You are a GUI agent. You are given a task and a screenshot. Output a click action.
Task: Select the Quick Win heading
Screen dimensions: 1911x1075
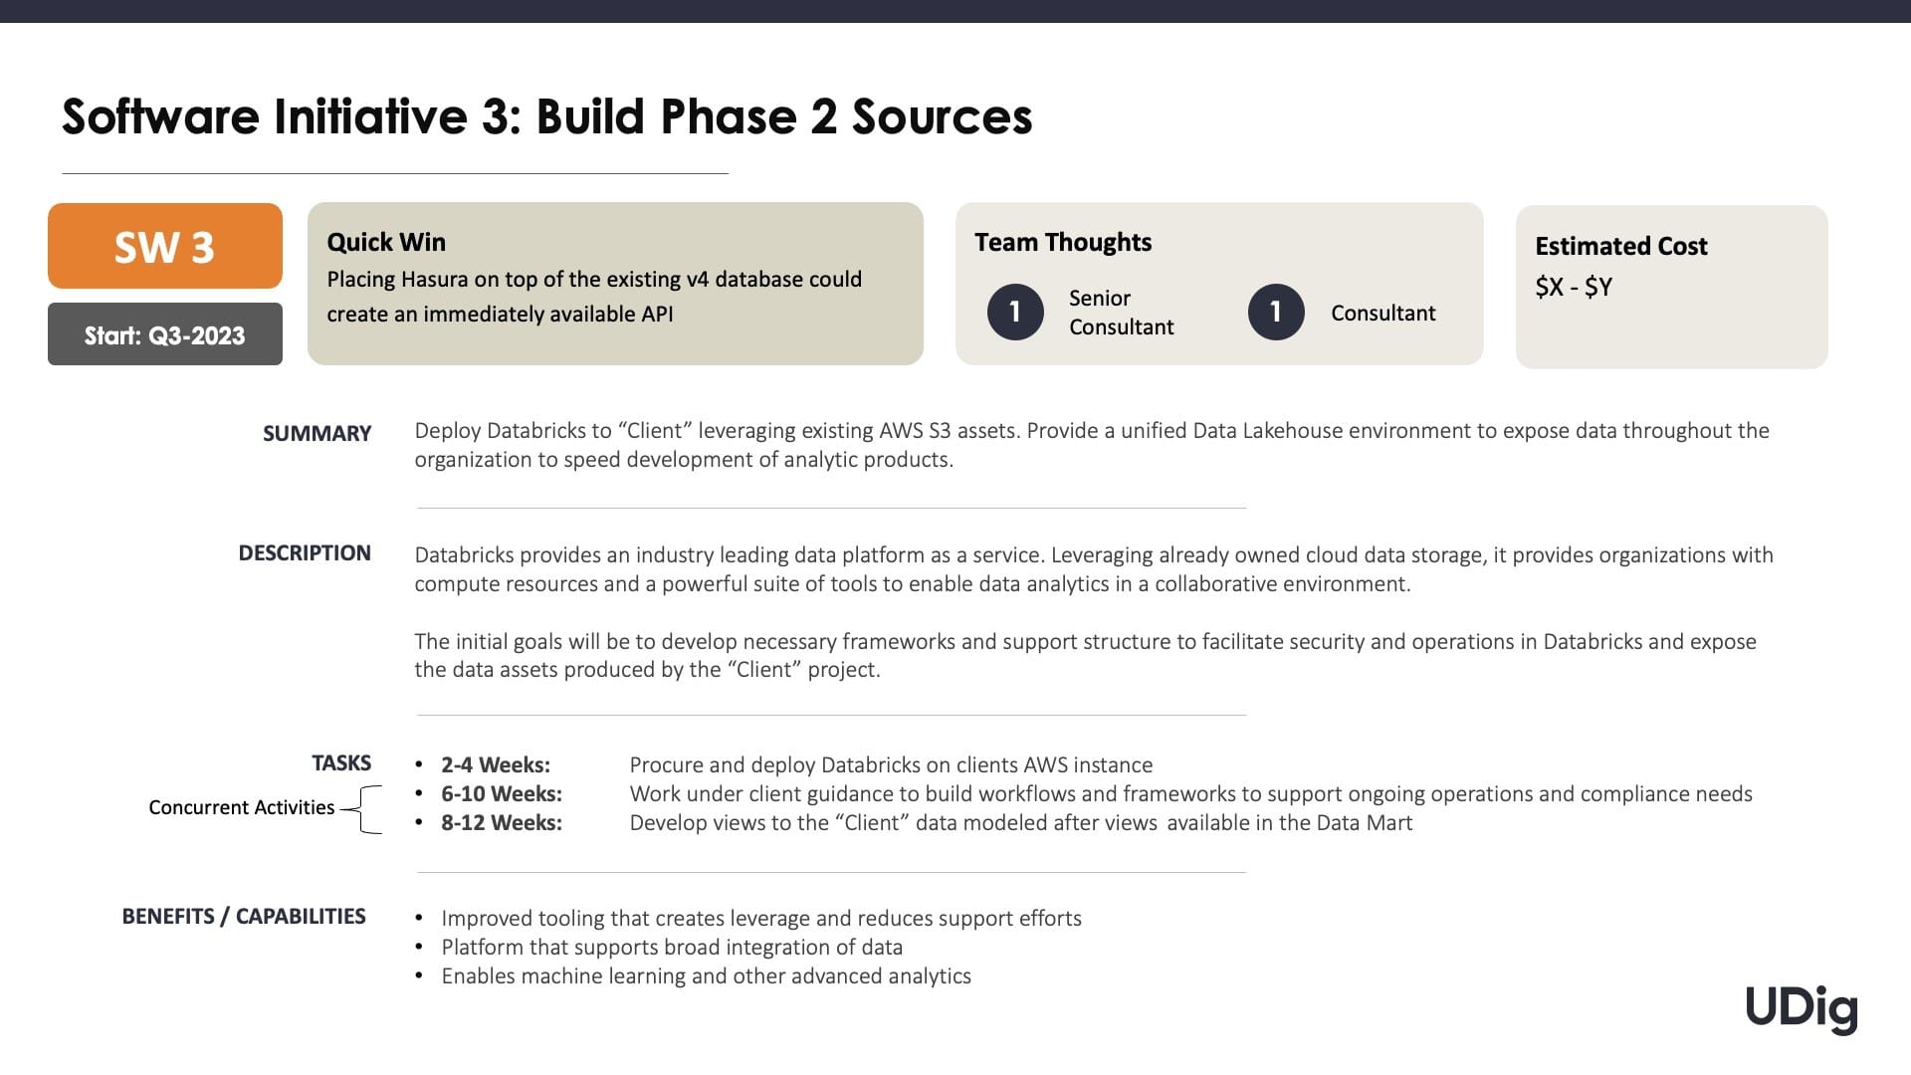pos(386,242)
